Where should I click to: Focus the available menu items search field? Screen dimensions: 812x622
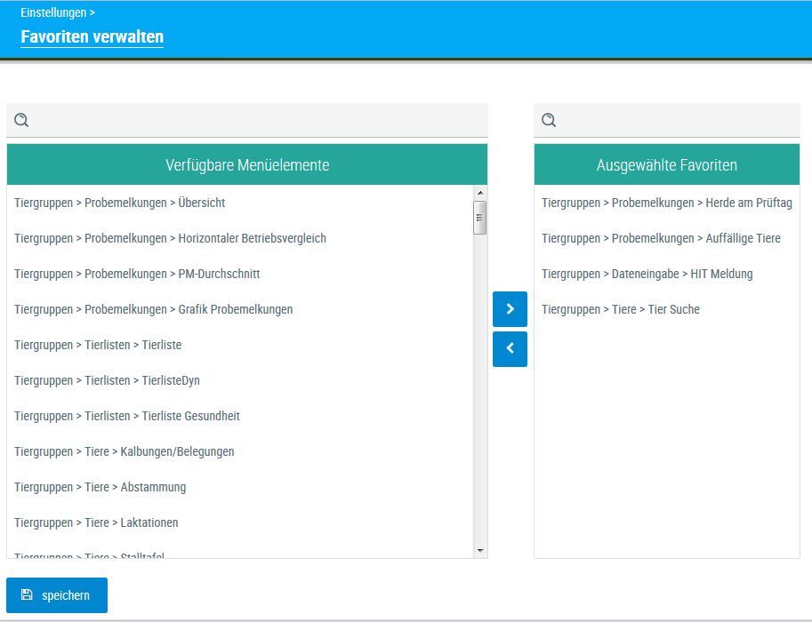258,121
